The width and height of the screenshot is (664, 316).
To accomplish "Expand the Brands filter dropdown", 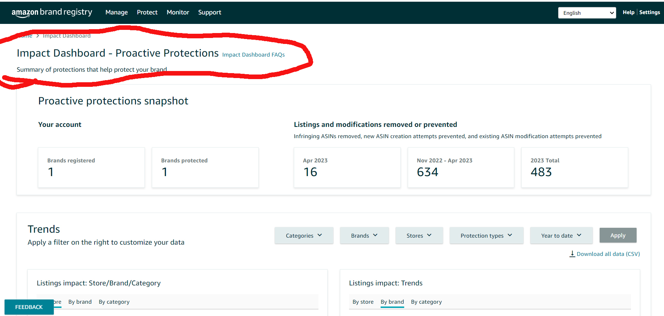I will point(365,236).
